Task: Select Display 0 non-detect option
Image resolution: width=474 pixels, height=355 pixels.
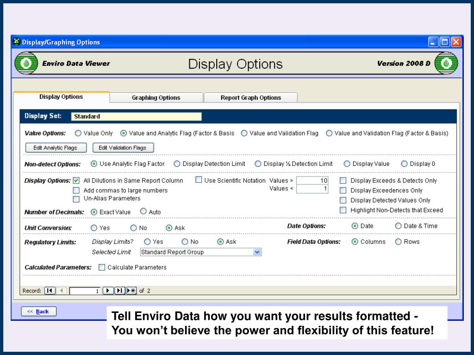Action: click(404, 164)
